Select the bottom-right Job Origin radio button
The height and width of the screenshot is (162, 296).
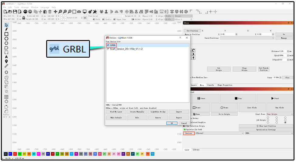coord(285,123)
